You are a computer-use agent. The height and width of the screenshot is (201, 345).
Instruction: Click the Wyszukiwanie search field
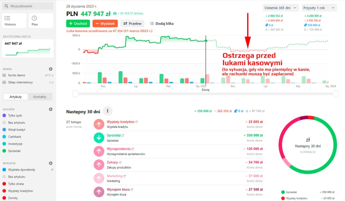click(27, 6)
